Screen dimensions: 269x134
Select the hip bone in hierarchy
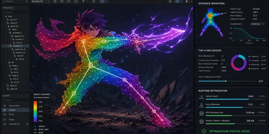pyautogui.click(x=13, y=63)
